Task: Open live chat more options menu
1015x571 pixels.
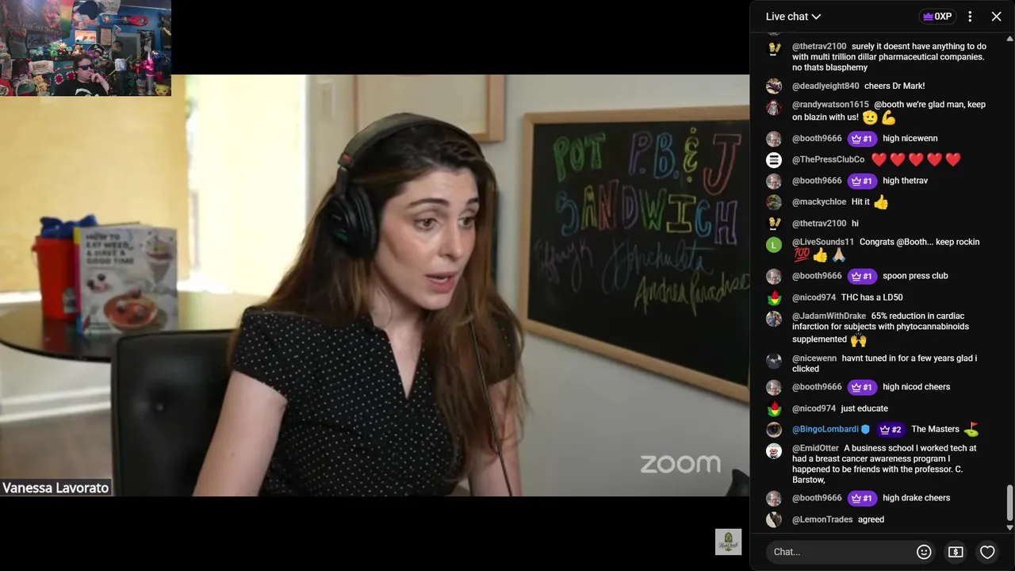Action: pyautogui.click(x=970, y=17)
